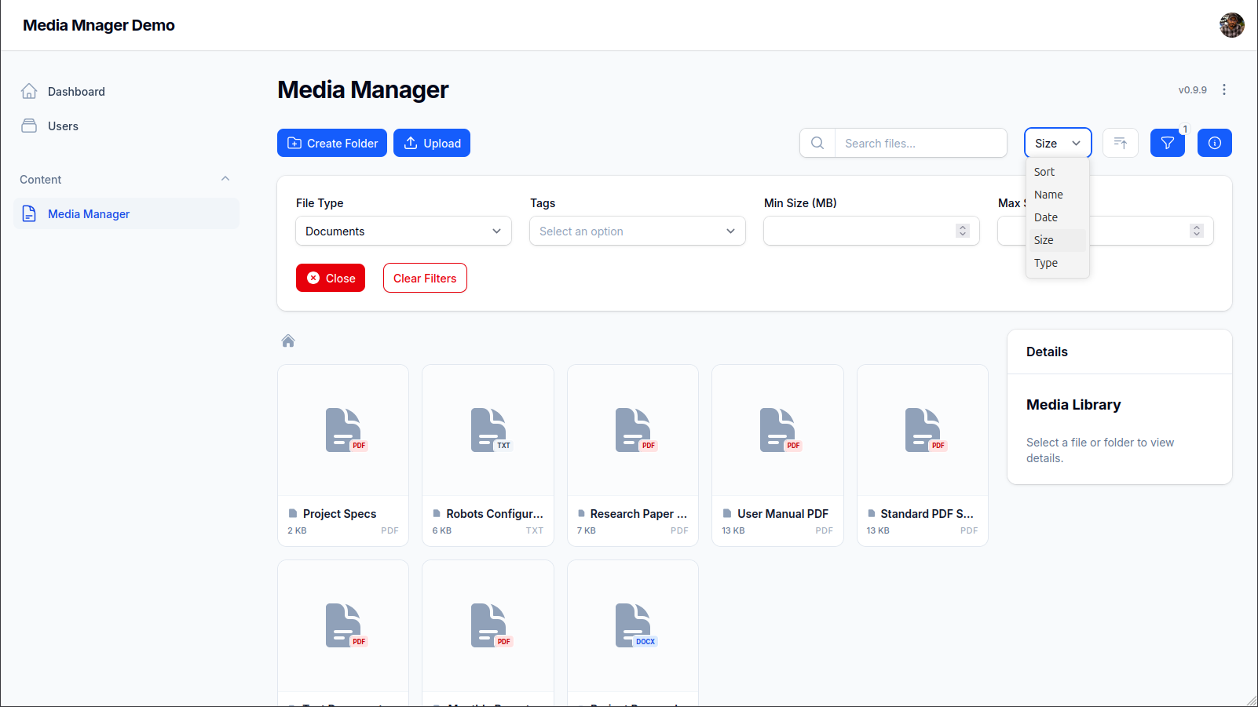Click the home breadcrumb icon above files

click(x=287, y=341)
